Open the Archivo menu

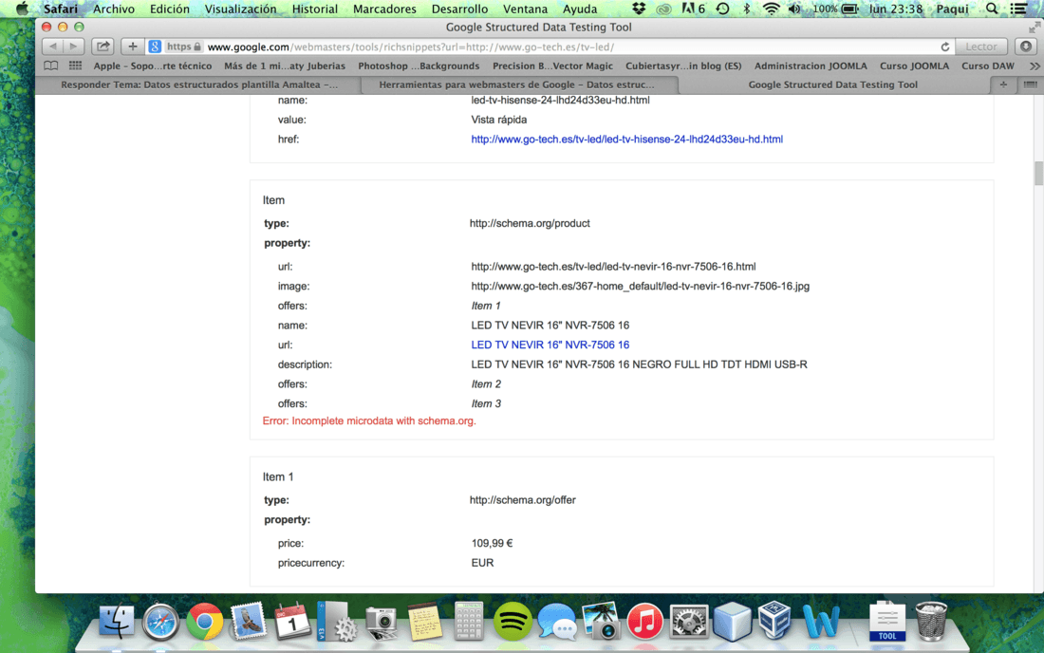(x=114, y=9)
